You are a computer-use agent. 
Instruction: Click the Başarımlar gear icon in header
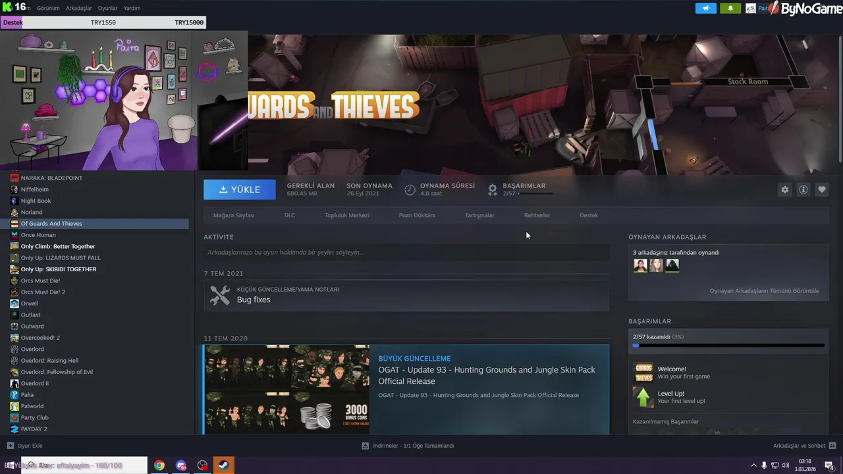[x=492, y=190]
